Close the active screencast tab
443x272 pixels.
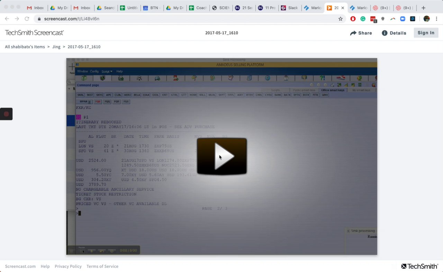pyautogui.click(x=343, y=8)
